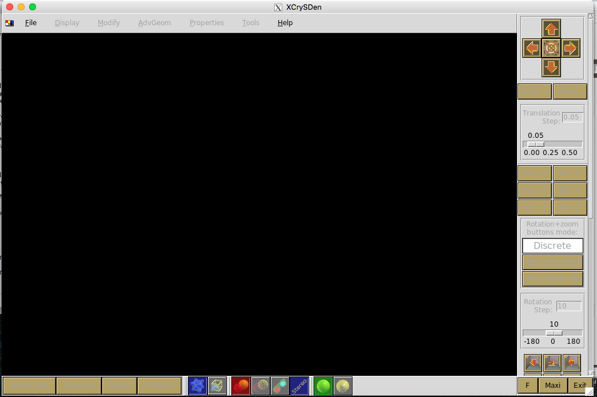The width and height of the screenshot is (597, 397).
Task: Open the File menu
Action: [x=31, y=23]
